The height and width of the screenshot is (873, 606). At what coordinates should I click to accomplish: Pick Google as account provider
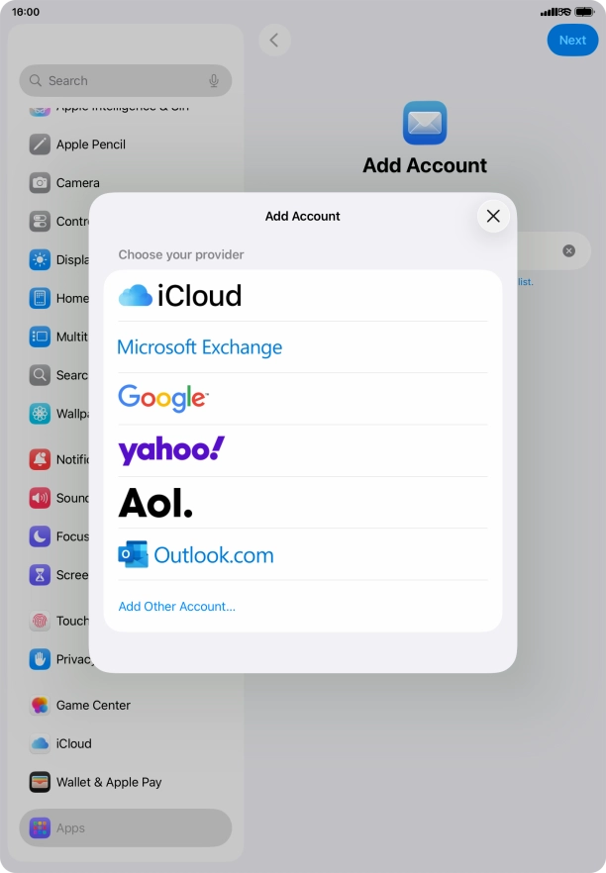(x=163, y=399)
